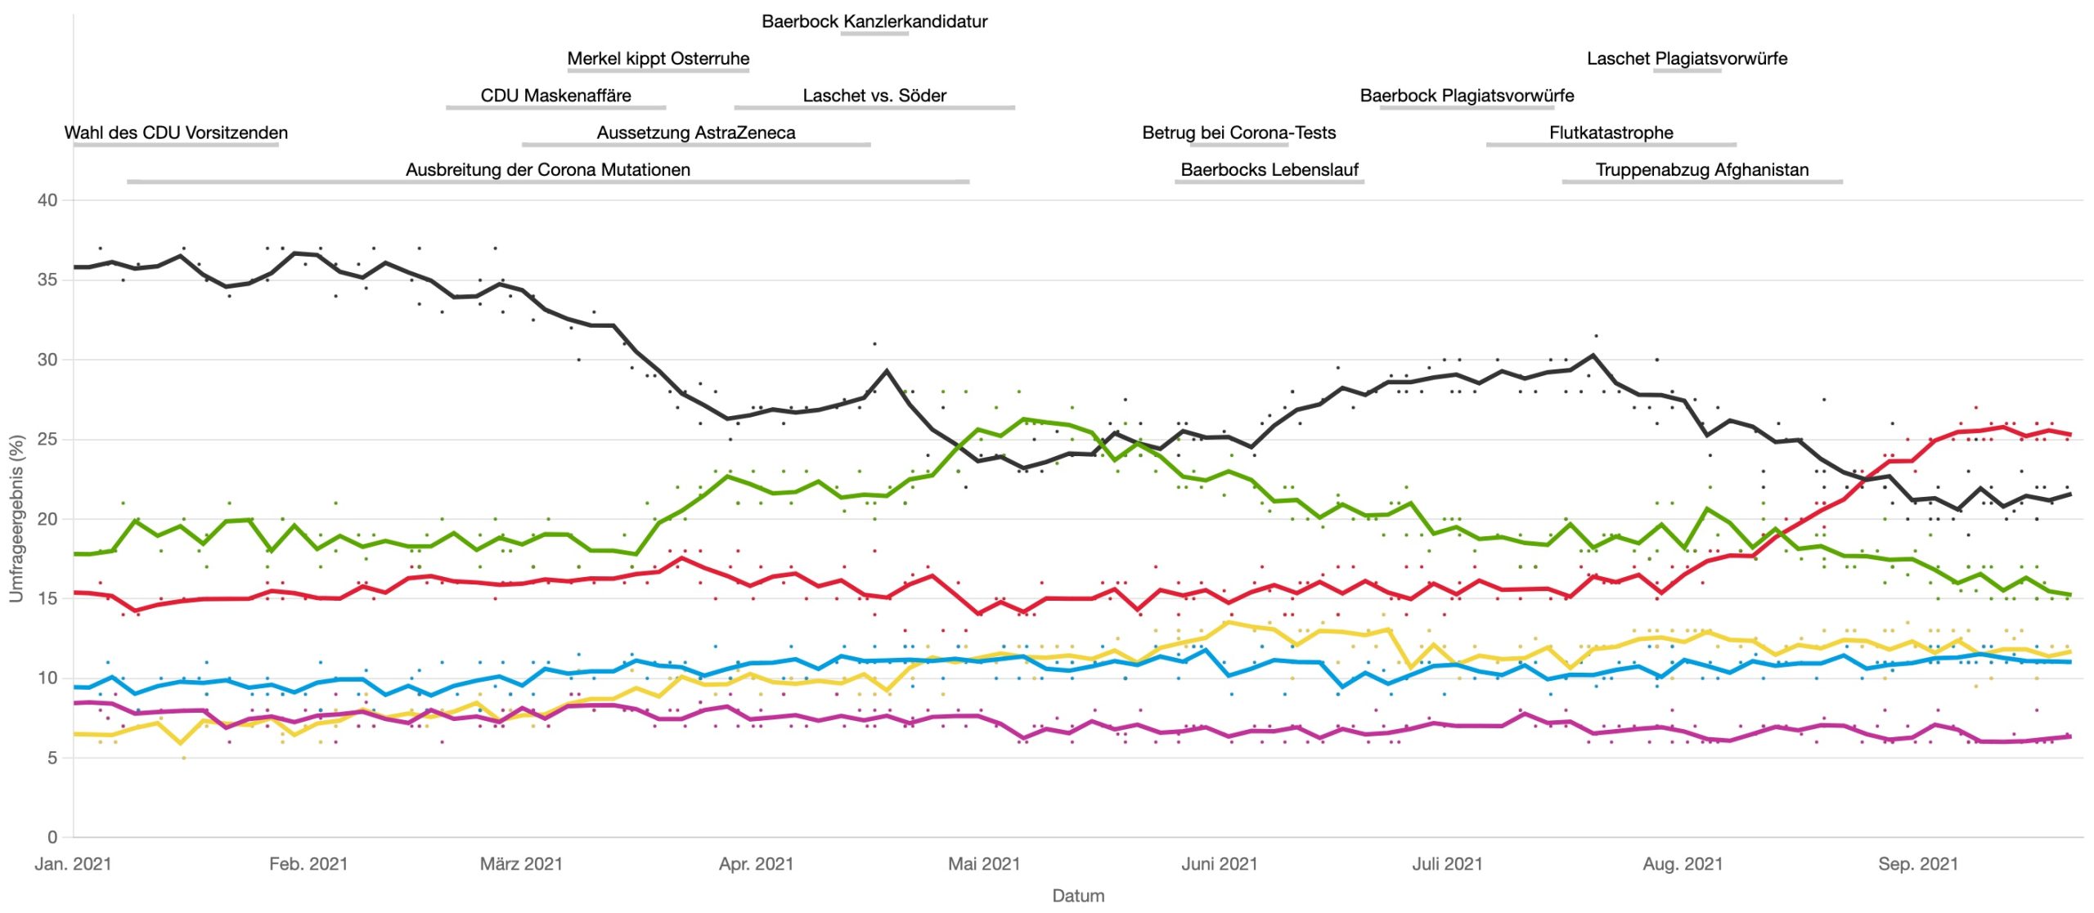Click the '40' y-axis tick label
The height and width of the screenshot is (913, 2094).
47,200
